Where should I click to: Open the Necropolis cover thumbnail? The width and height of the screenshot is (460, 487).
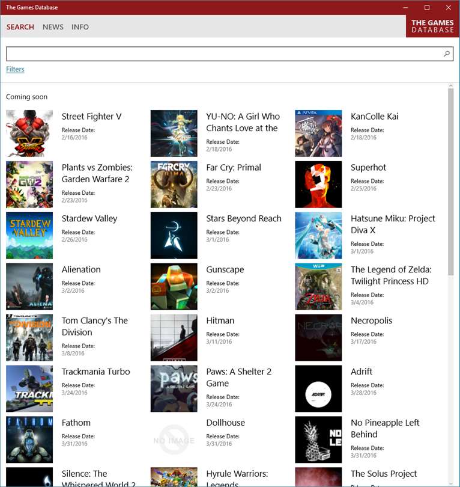[x=318, y=337]
